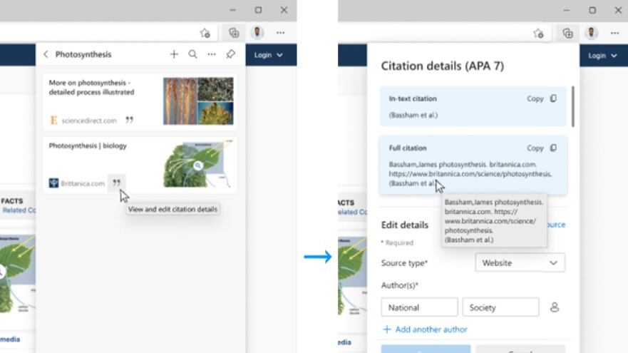The image size is (628, 353).
Task: Expand Login dropdown in the left window
Action: (x=268, y=55)
